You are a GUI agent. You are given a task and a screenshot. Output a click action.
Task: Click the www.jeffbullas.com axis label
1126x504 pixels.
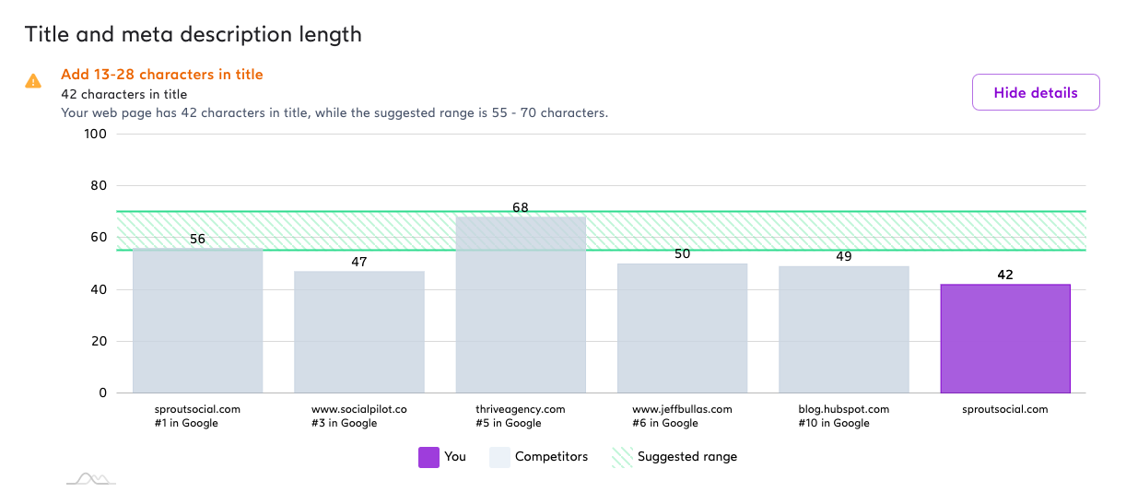click(x=682, y=409)
